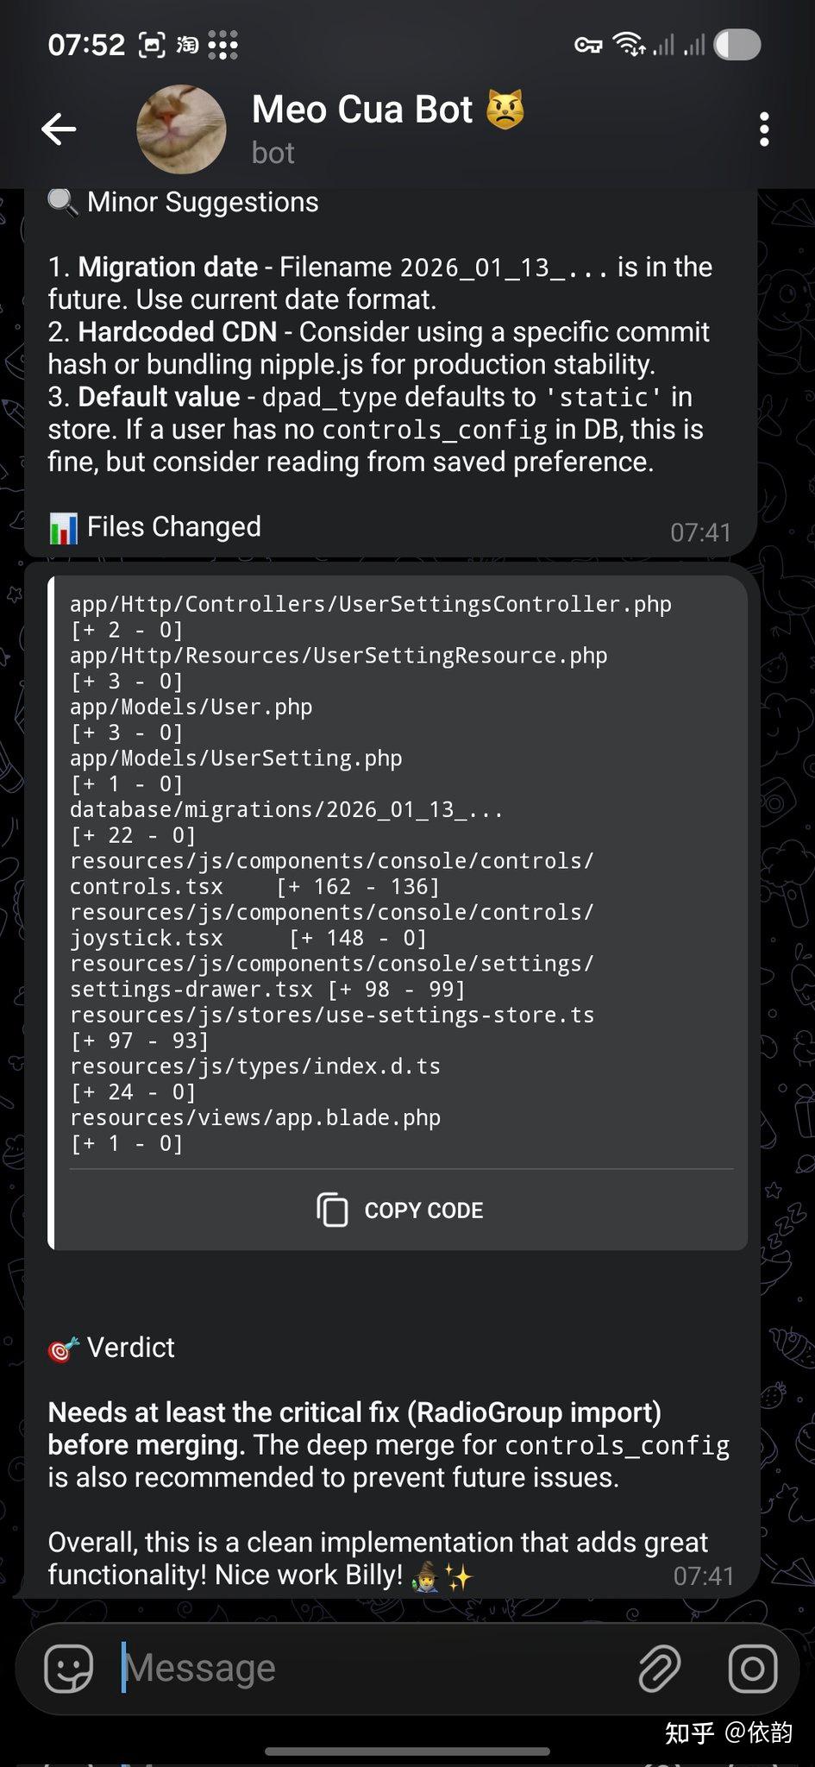Tap the Verdict message bubble
This screenshot has width=815, height=1767.
(x=388, y=1458)
